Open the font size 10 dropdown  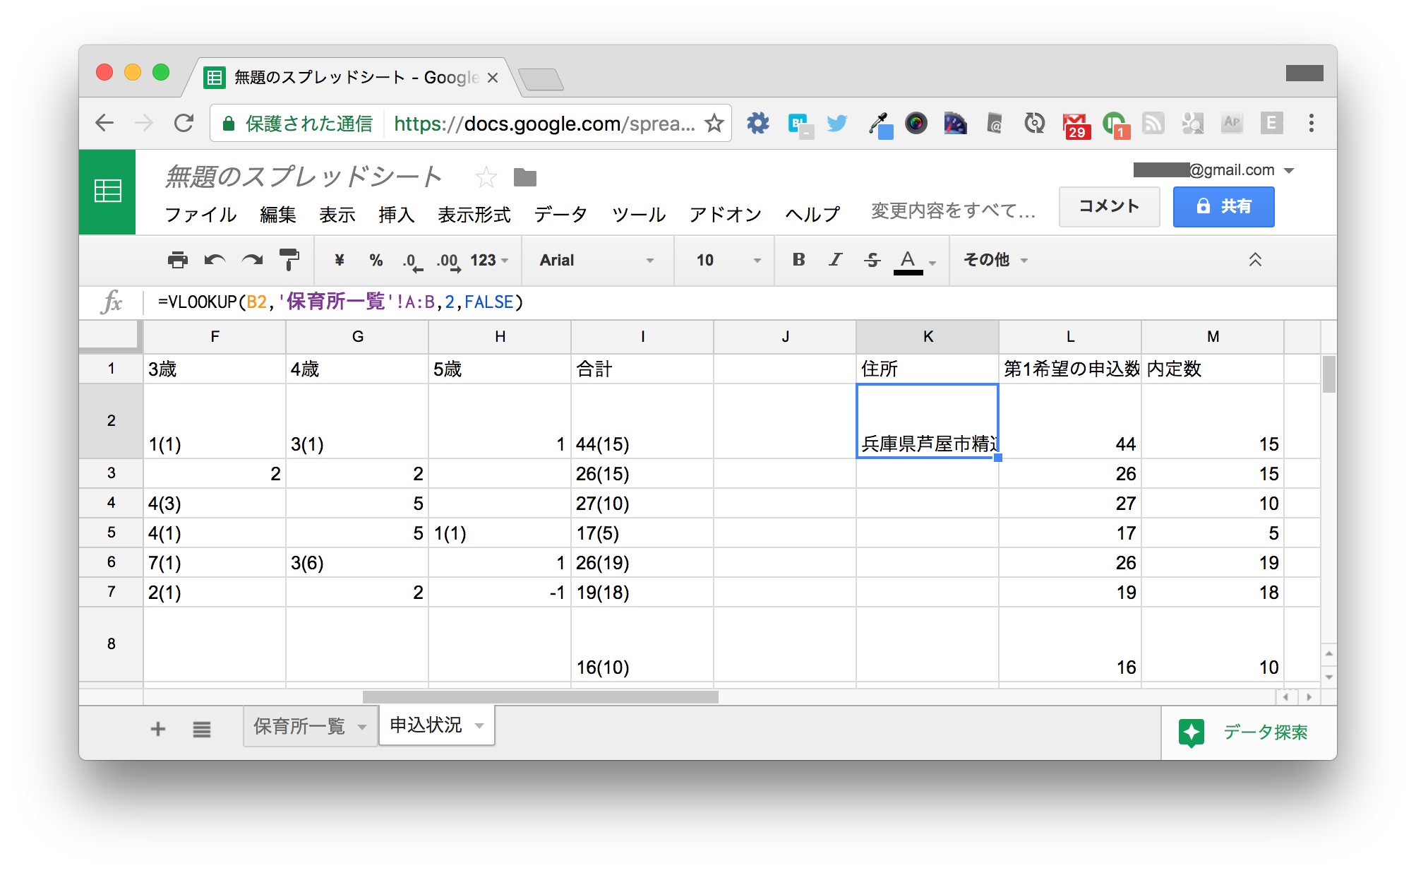pyautogui.click(x=727, y=260)
